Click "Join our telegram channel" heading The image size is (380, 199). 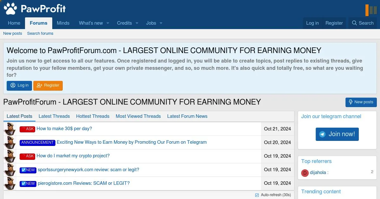tap(331, 117)
